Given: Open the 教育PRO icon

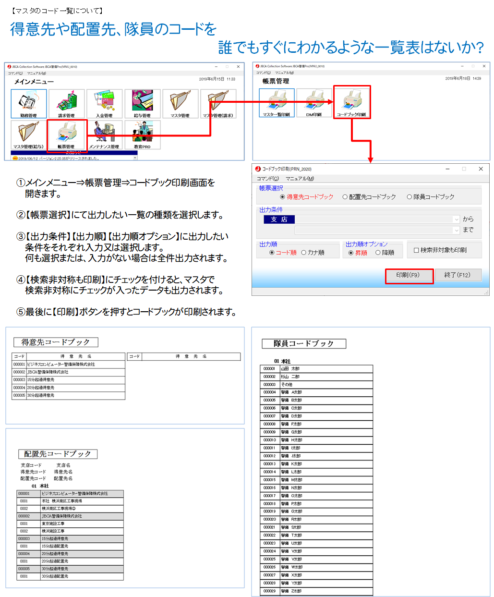Looking at the screenshot, I should (x=142, y=134).
